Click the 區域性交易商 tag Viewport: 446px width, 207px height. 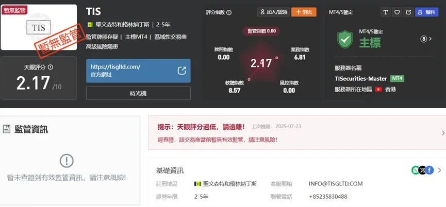pyautogui.click(x=170, y=37)
